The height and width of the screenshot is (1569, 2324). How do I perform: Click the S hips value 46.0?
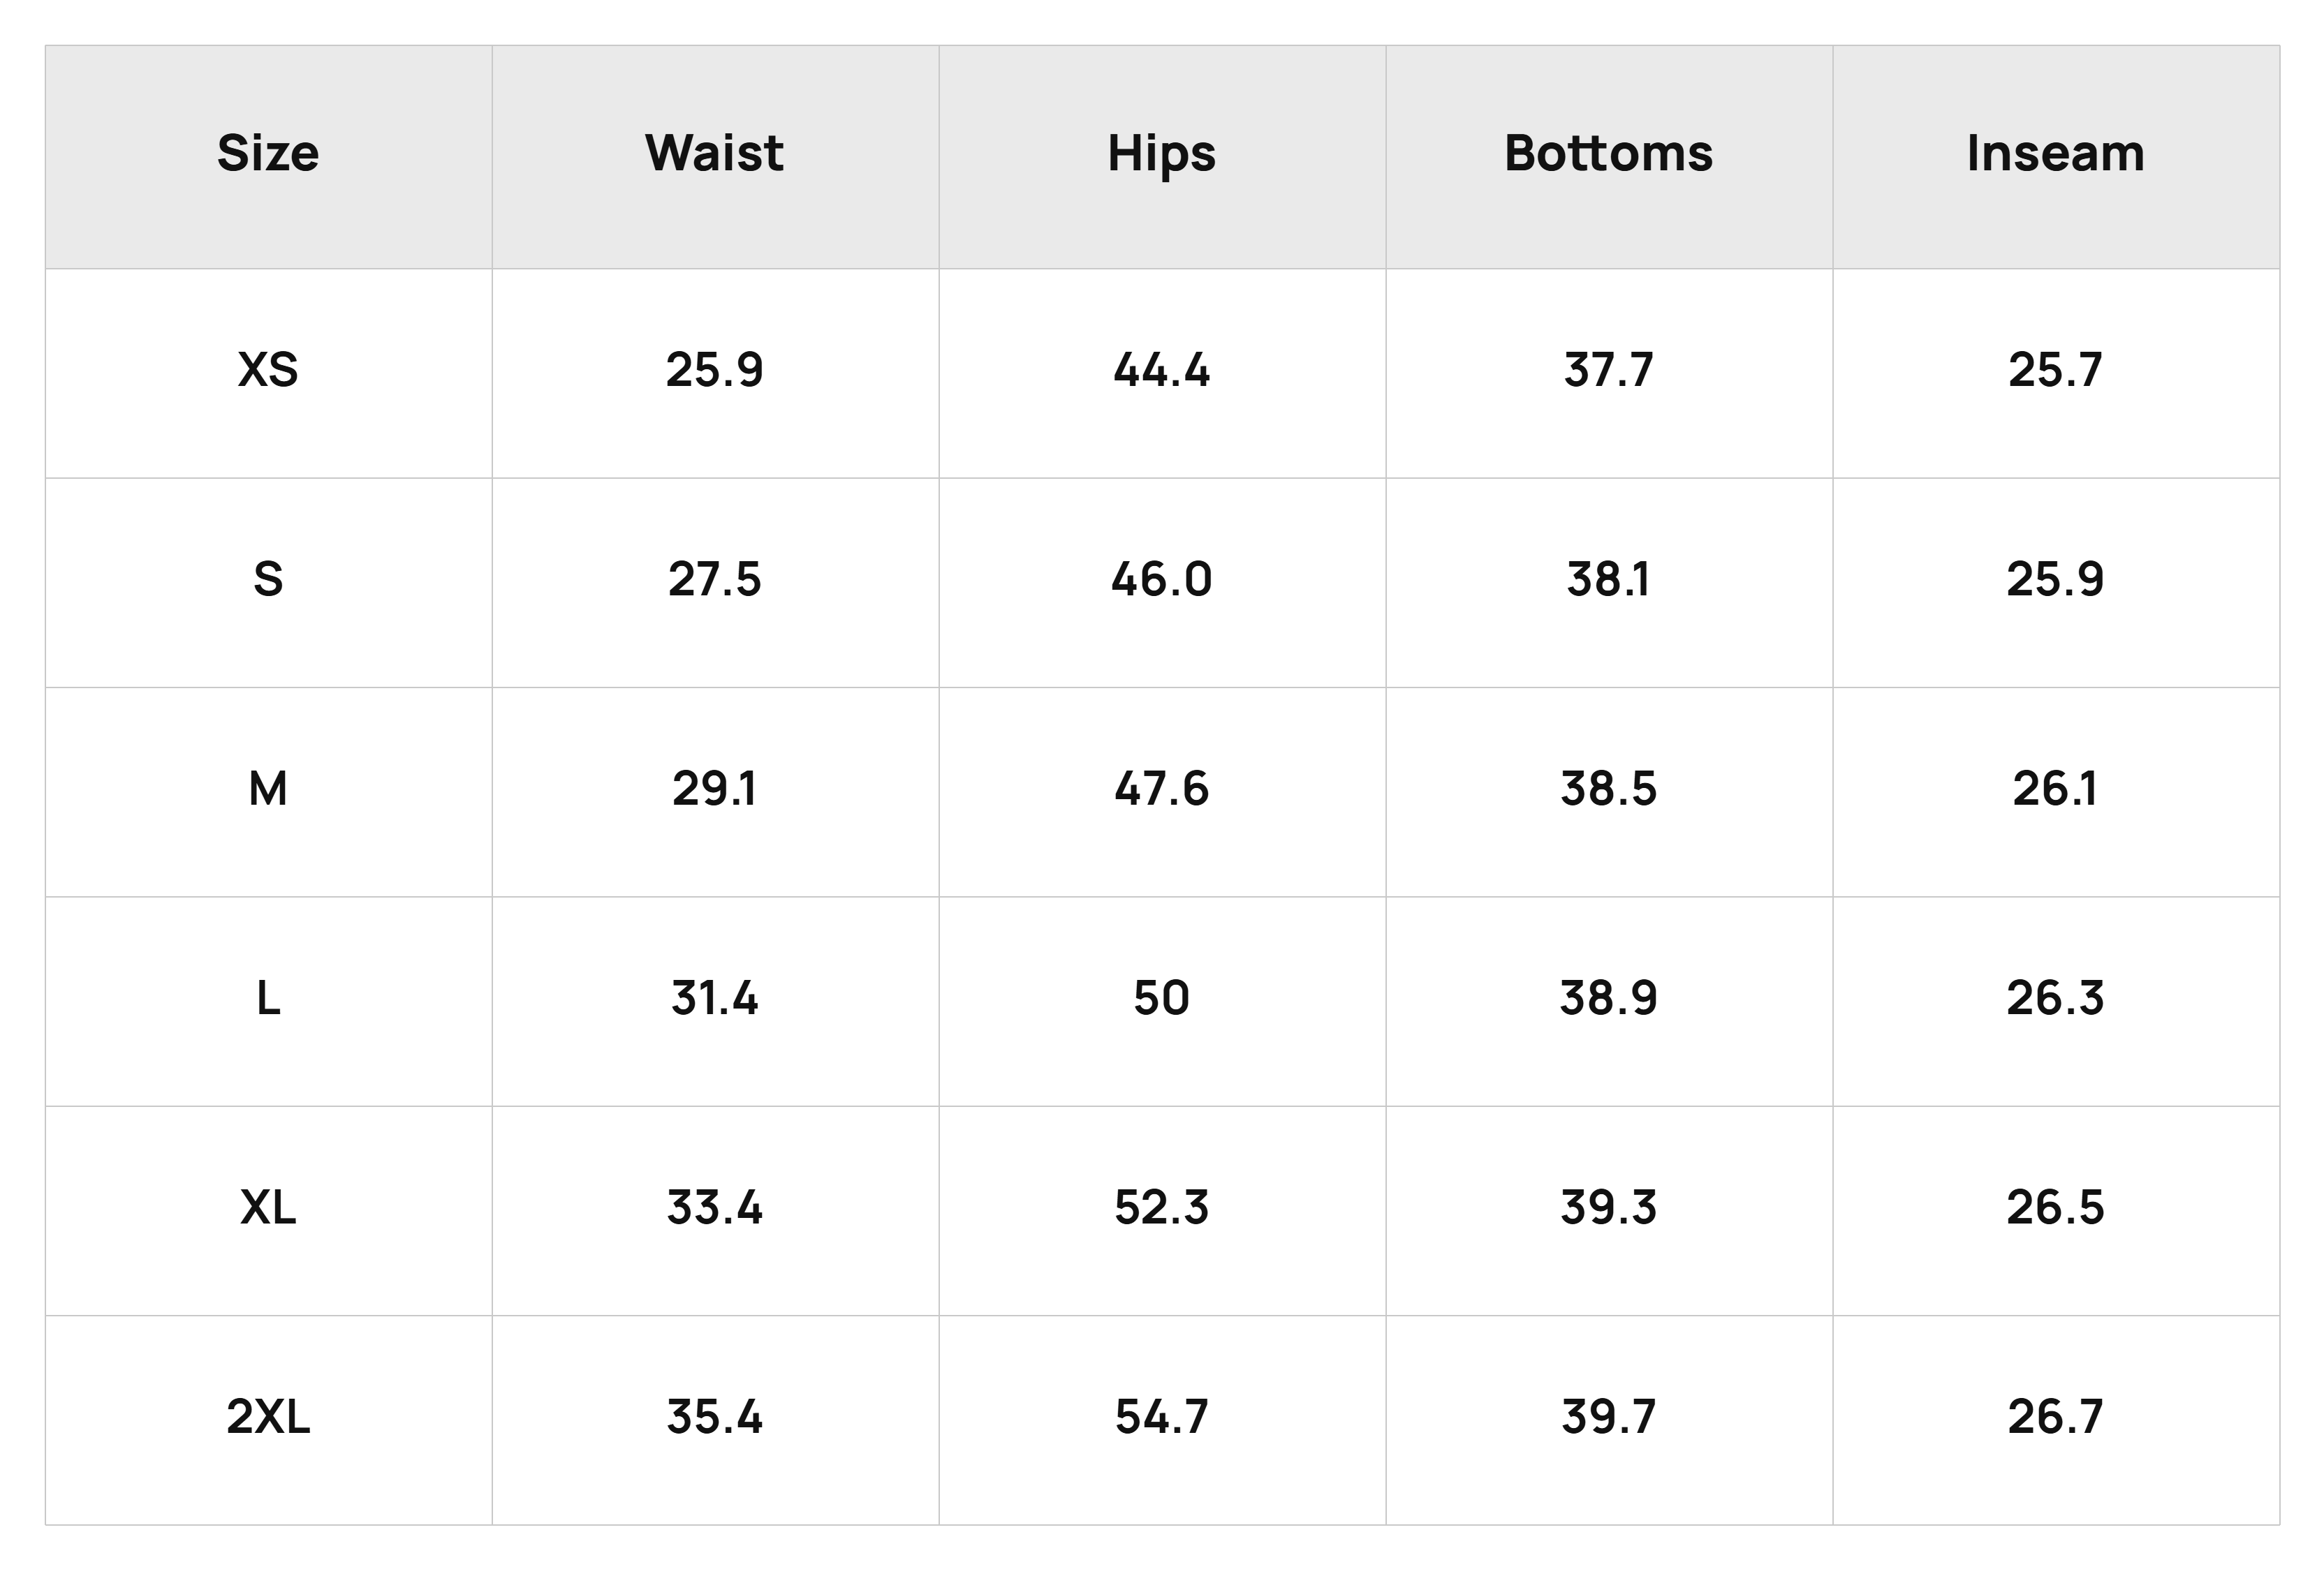[1162, 579]
